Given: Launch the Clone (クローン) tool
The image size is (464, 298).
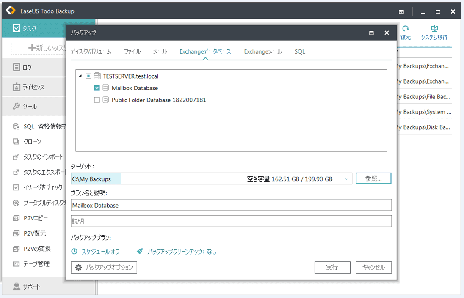Looking at the screenshot, I should coord(27,142).
